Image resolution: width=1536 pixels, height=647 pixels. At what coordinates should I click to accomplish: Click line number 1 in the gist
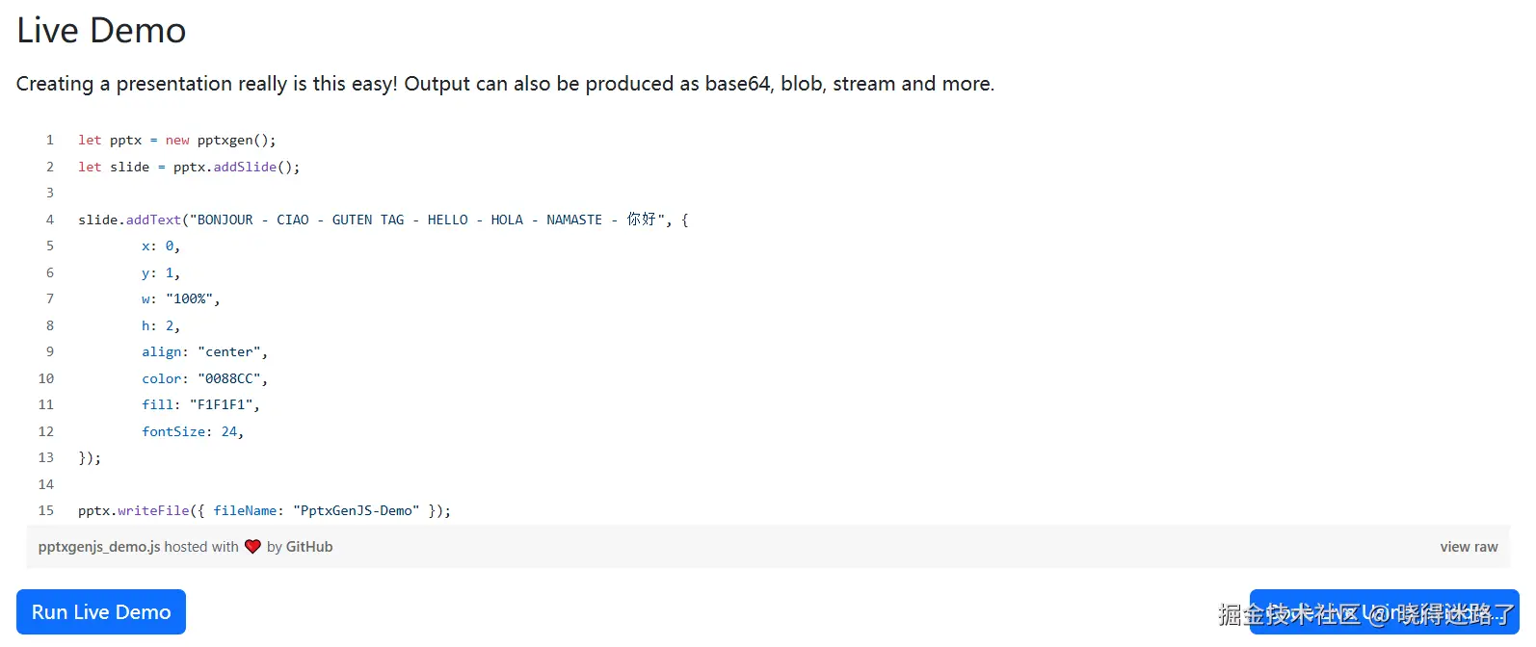(49, 140)
